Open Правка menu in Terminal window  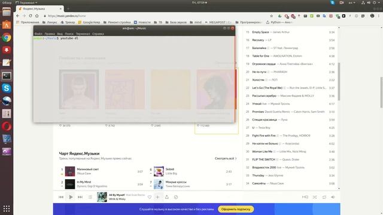pos(50,34)
